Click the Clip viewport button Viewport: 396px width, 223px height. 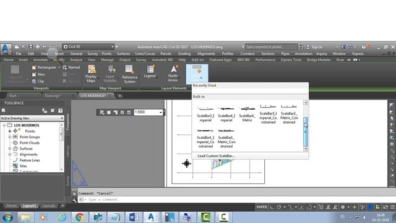(x=38, y=81)
